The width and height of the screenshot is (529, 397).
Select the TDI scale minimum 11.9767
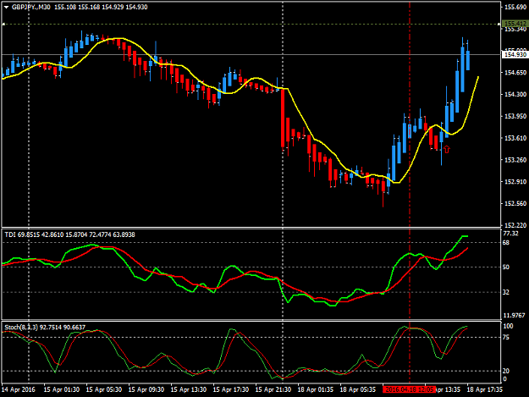pyautogui.click(x=514, y=316)
